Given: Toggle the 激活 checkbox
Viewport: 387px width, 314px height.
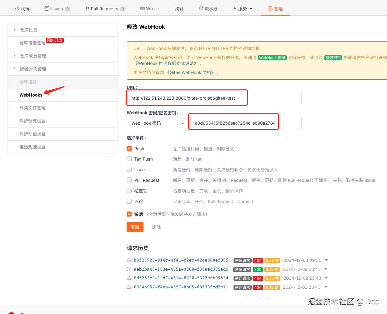Looking at the screenshot, I should point(129,214).
